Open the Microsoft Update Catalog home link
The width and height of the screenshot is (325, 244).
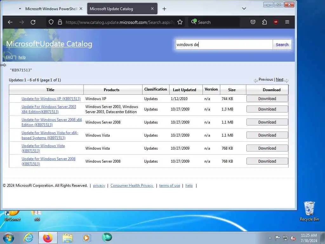[x=49, y=44]
